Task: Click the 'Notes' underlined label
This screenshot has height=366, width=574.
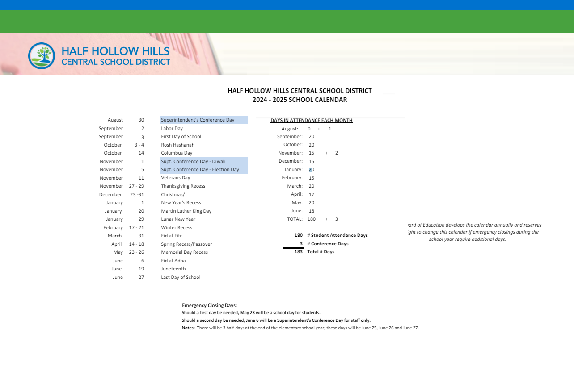Action: point(188,328)
